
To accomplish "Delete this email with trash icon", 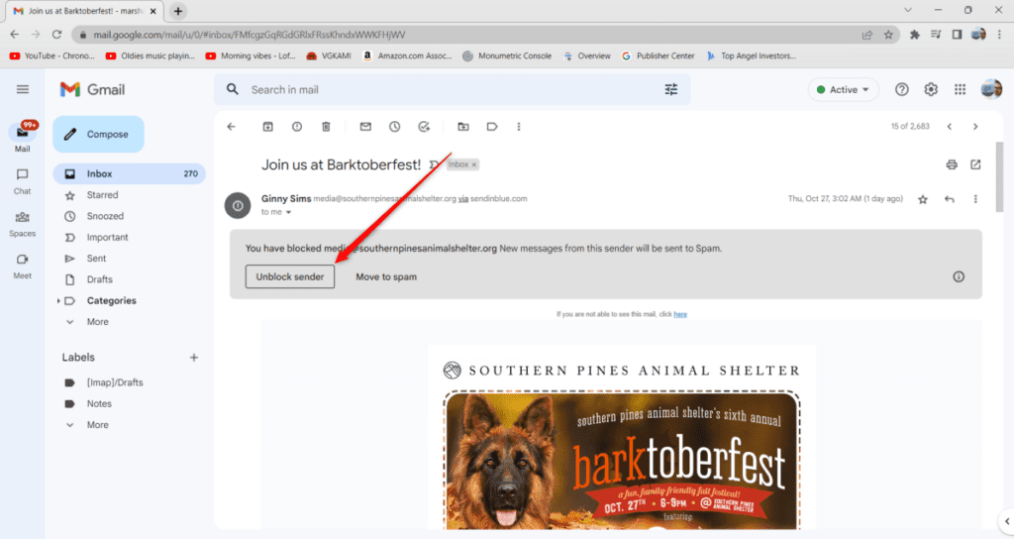I will (x=326, y=127).
